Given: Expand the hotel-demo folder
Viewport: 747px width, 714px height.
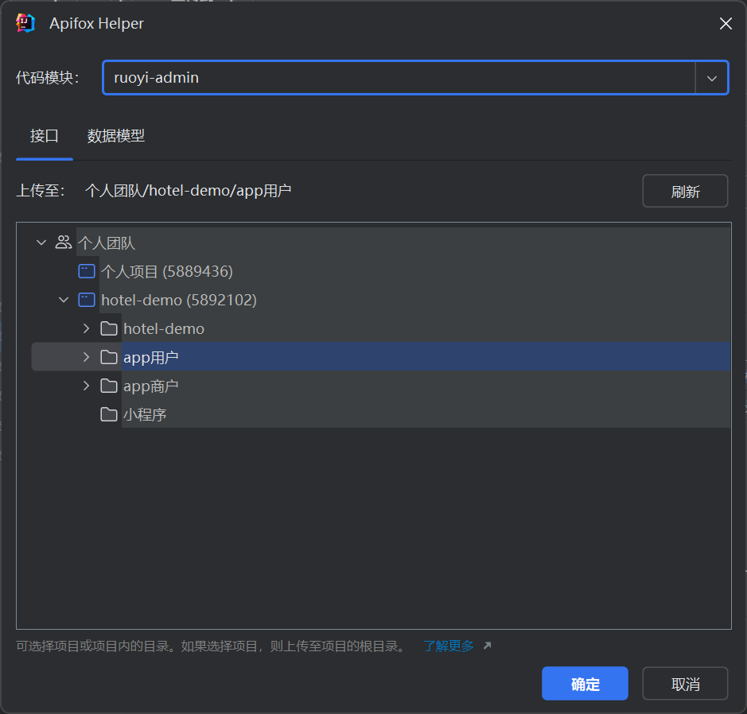Looking at the screenshot, I should pos(87,328).
